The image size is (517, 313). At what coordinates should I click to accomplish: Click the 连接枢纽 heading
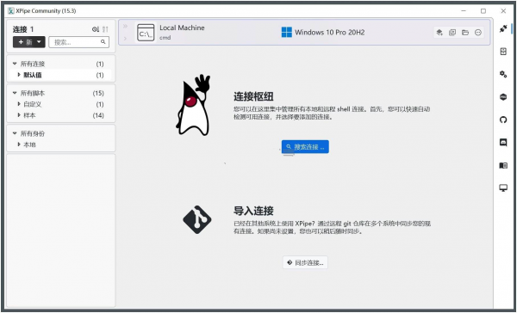coord(253,96)
